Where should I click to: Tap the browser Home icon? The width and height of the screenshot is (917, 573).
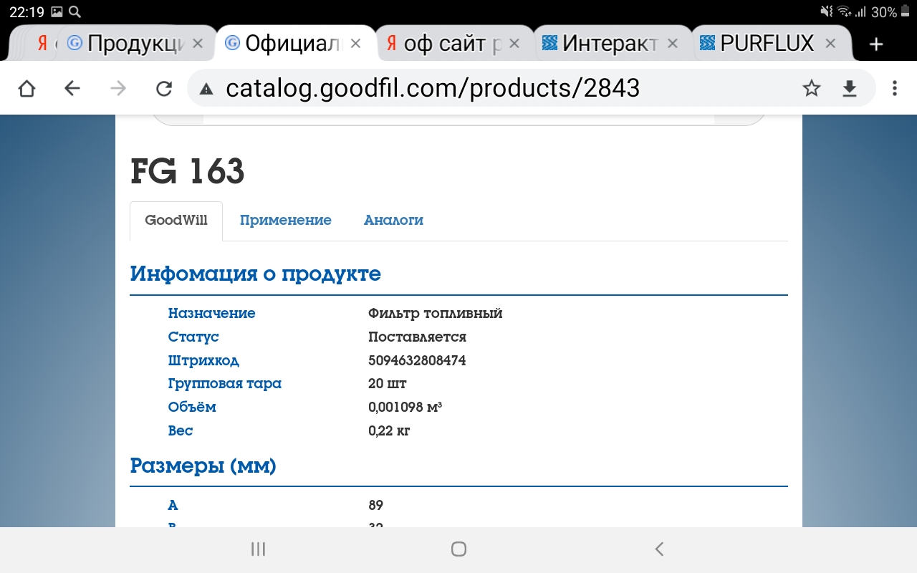27,88
